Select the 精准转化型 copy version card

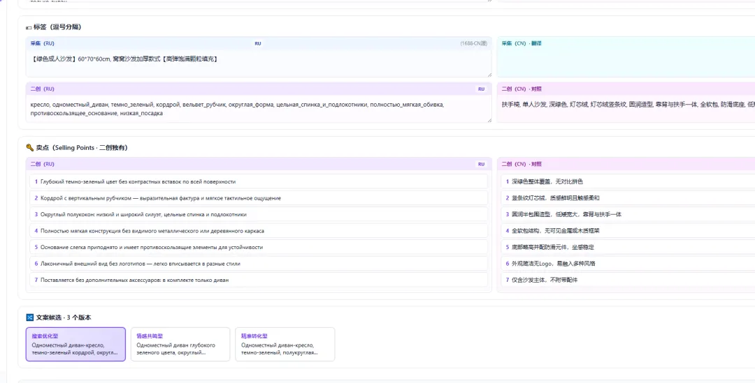285,344
